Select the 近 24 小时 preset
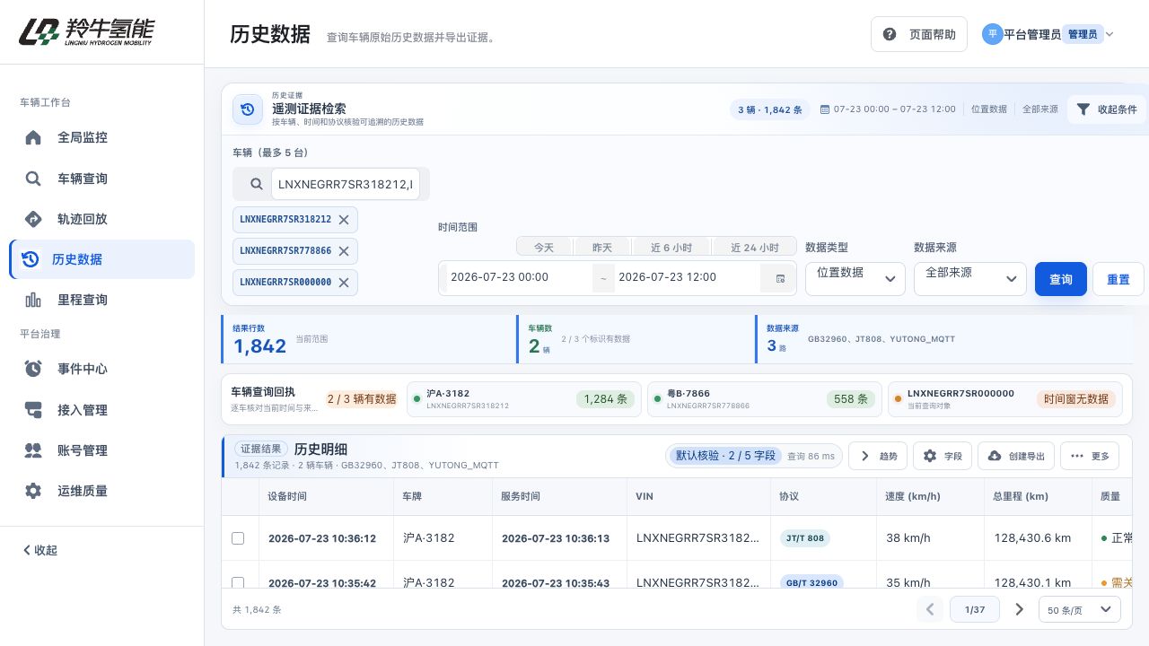This screenshot has width=1149, height=646. pyautogui.click(x=754, y=247)
